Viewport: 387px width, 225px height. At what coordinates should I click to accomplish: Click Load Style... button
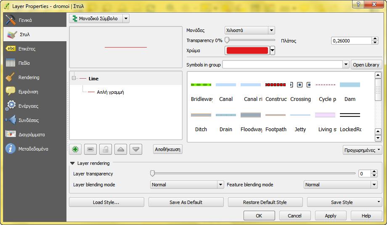pos(106,202)
